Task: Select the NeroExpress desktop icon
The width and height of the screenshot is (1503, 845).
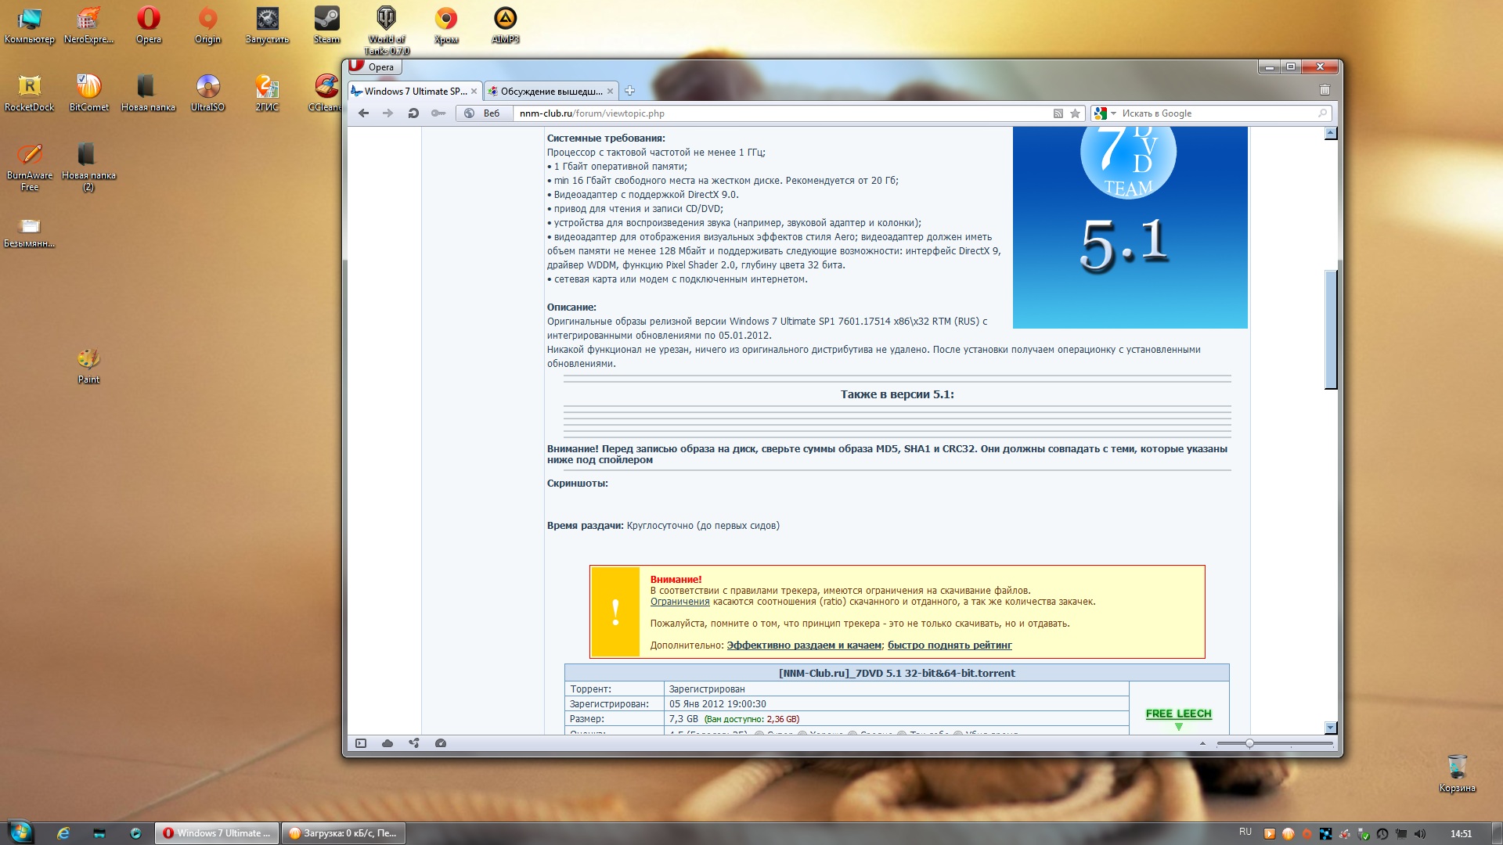Action: 88,26
